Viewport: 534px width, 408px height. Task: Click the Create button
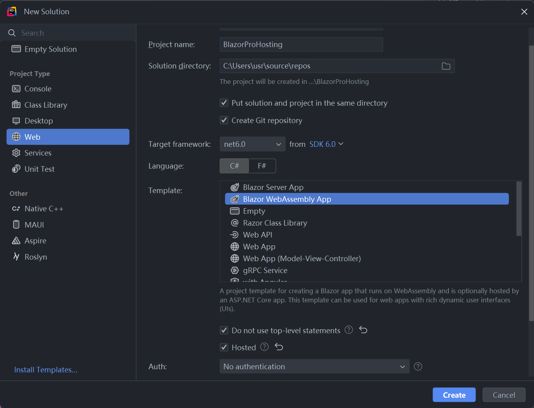tap(454, 395)
